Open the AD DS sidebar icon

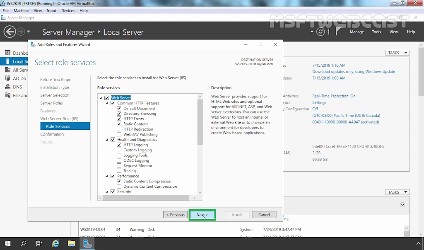pyautogui.click(x=8, y=78)
